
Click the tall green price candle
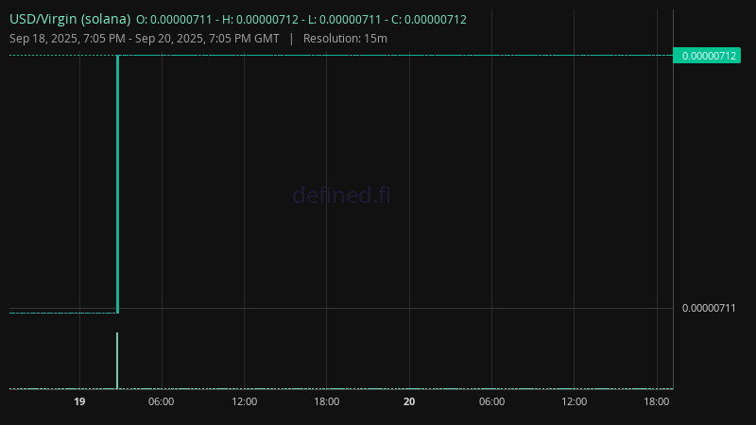click(117, 184)
